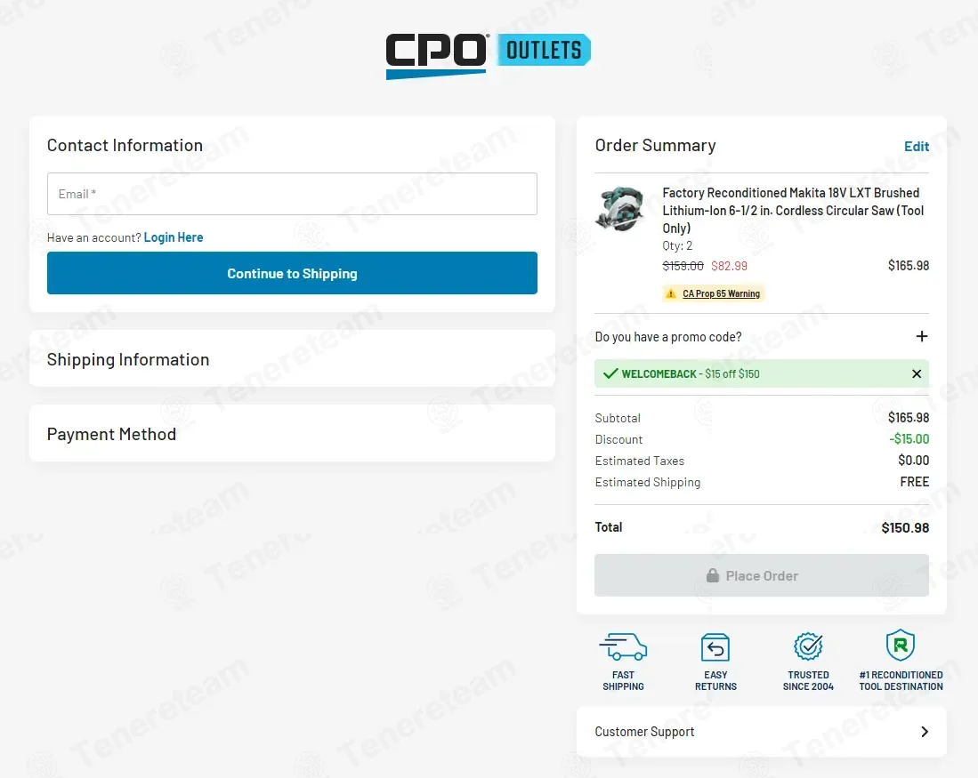The image size is (978, 778).
Task: Click "Do you have a promo code?" text
Action: 668,337
